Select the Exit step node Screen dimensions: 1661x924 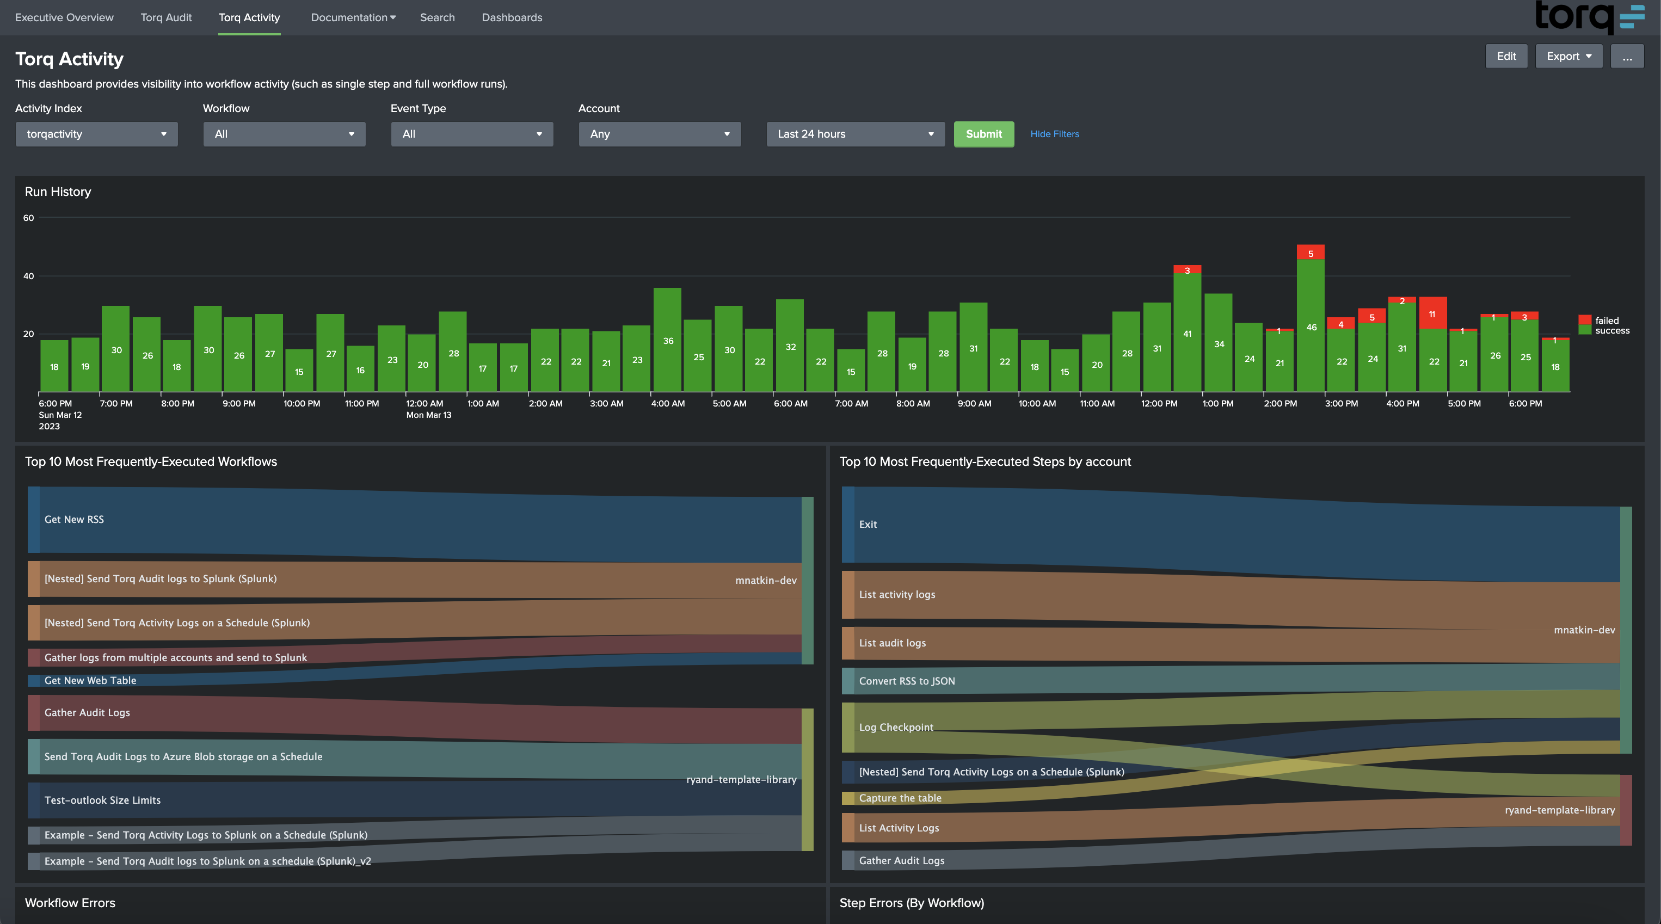(x=848, y=524)
